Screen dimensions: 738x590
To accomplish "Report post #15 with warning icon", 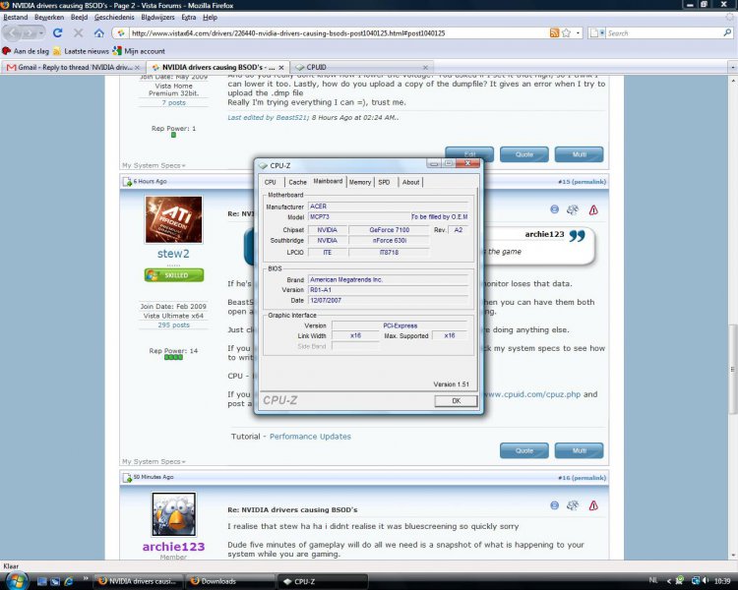I will (593, 209).
